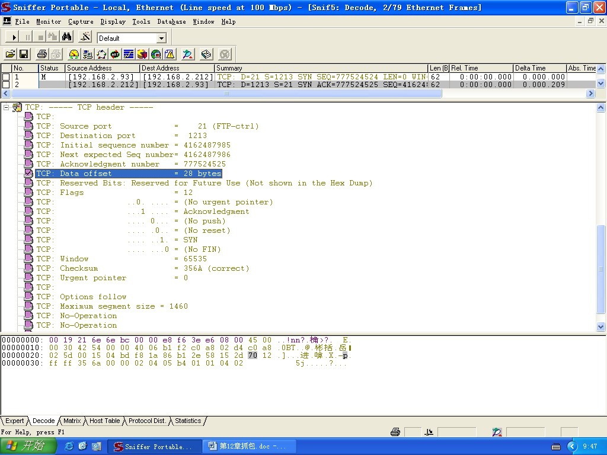This screenshot has width=607, height=455.
Task: Open the Host Table toolbar icon
Action: pos(88,54)
